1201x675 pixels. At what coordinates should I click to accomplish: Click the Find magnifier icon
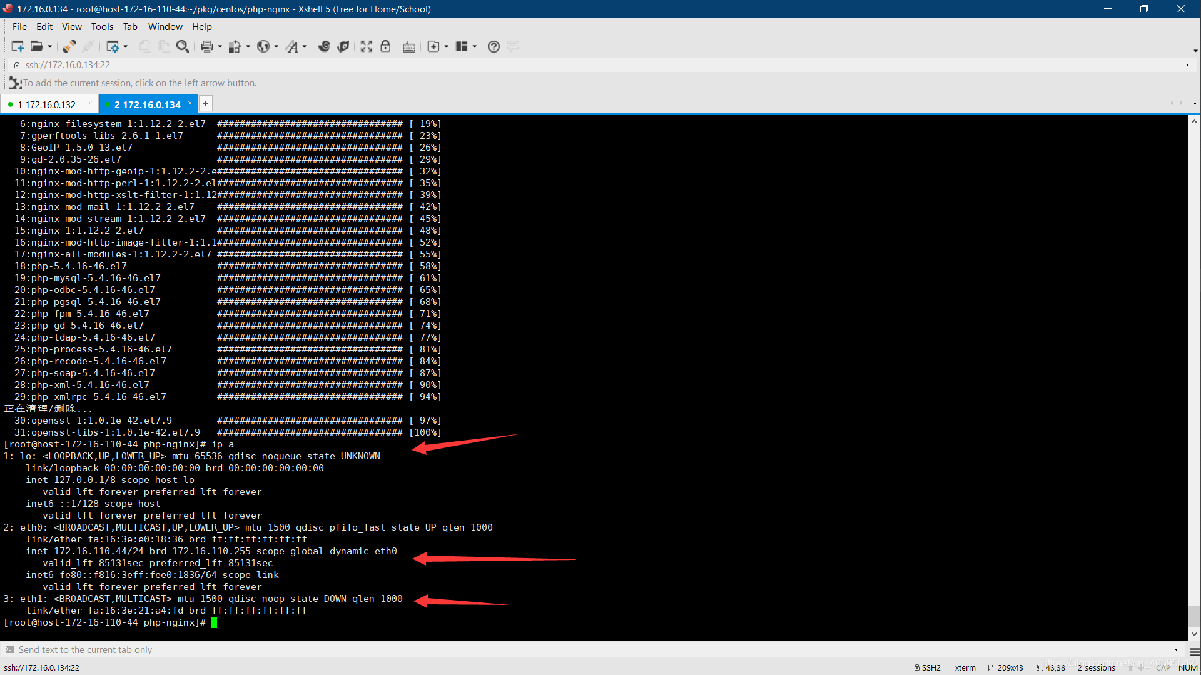pos(183,46)
